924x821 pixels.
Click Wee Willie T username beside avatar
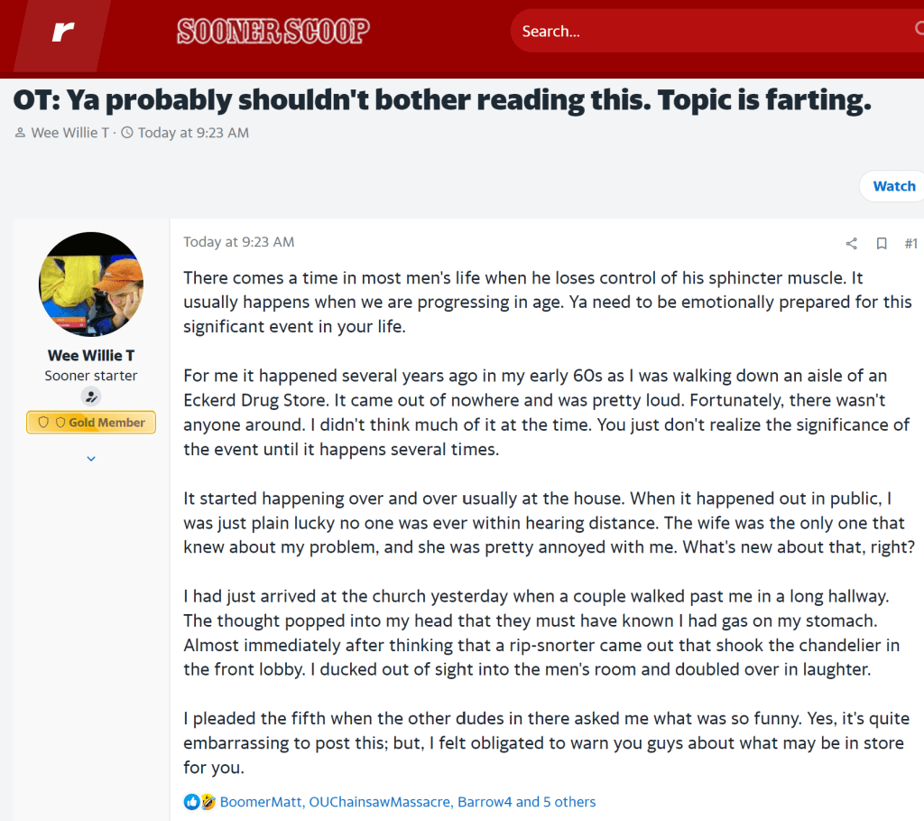point(91,355)
